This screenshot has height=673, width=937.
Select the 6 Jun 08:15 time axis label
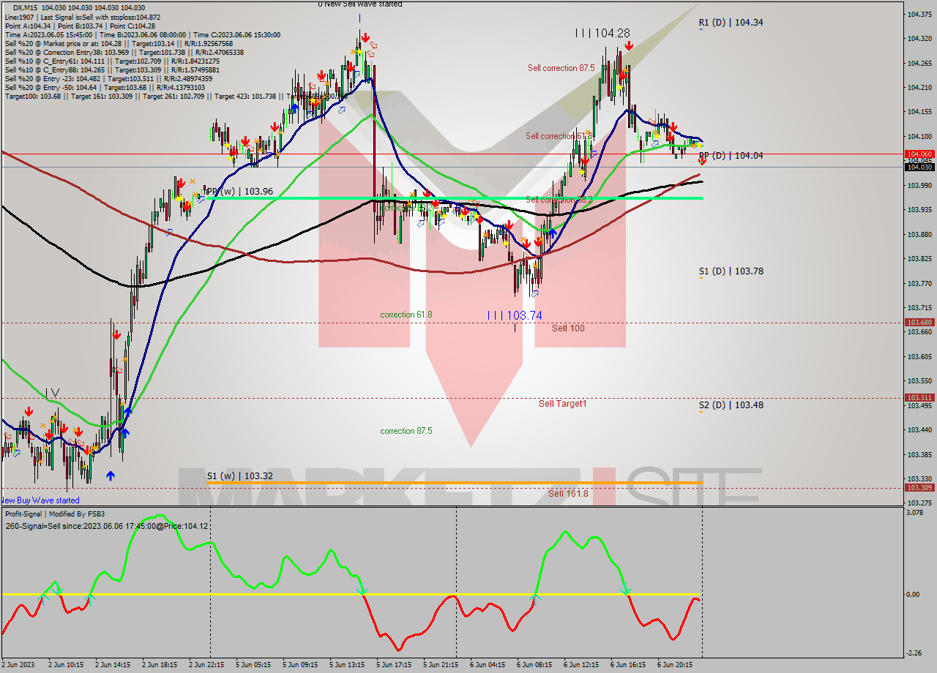[x=534, y=665]
